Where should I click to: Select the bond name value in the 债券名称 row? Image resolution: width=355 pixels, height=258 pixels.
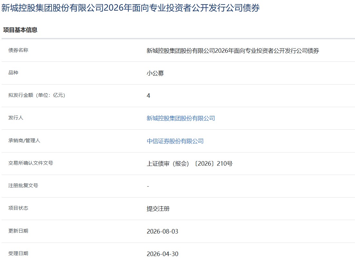click(x=233, y=51)
